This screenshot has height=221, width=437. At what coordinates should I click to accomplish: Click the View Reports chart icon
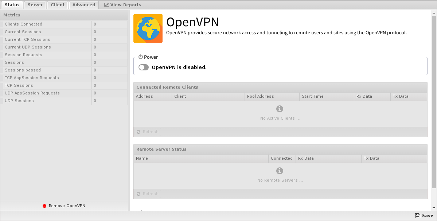pyautogui.click(x=106, y=5)
